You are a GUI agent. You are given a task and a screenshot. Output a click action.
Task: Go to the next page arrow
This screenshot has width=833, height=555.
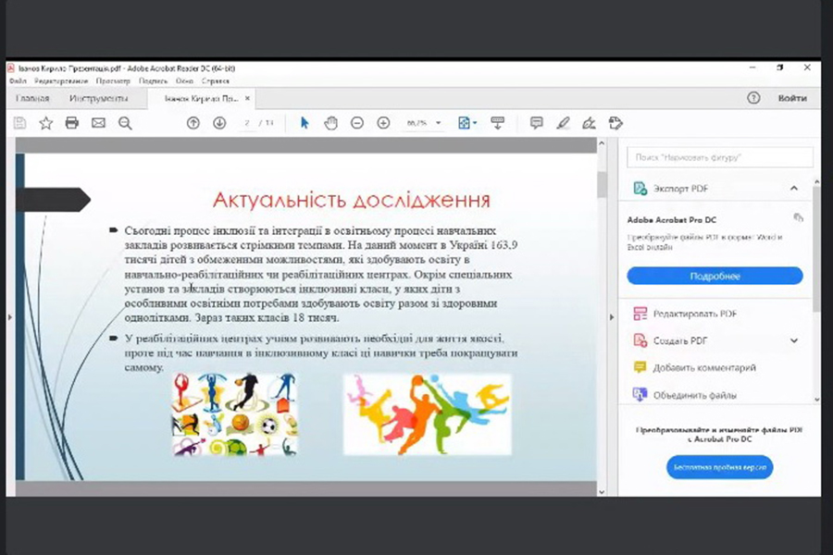pos(219,123)
